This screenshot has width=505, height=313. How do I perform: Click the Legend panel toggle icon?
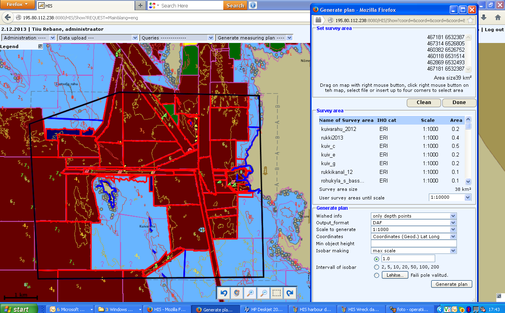coord(40,47)
